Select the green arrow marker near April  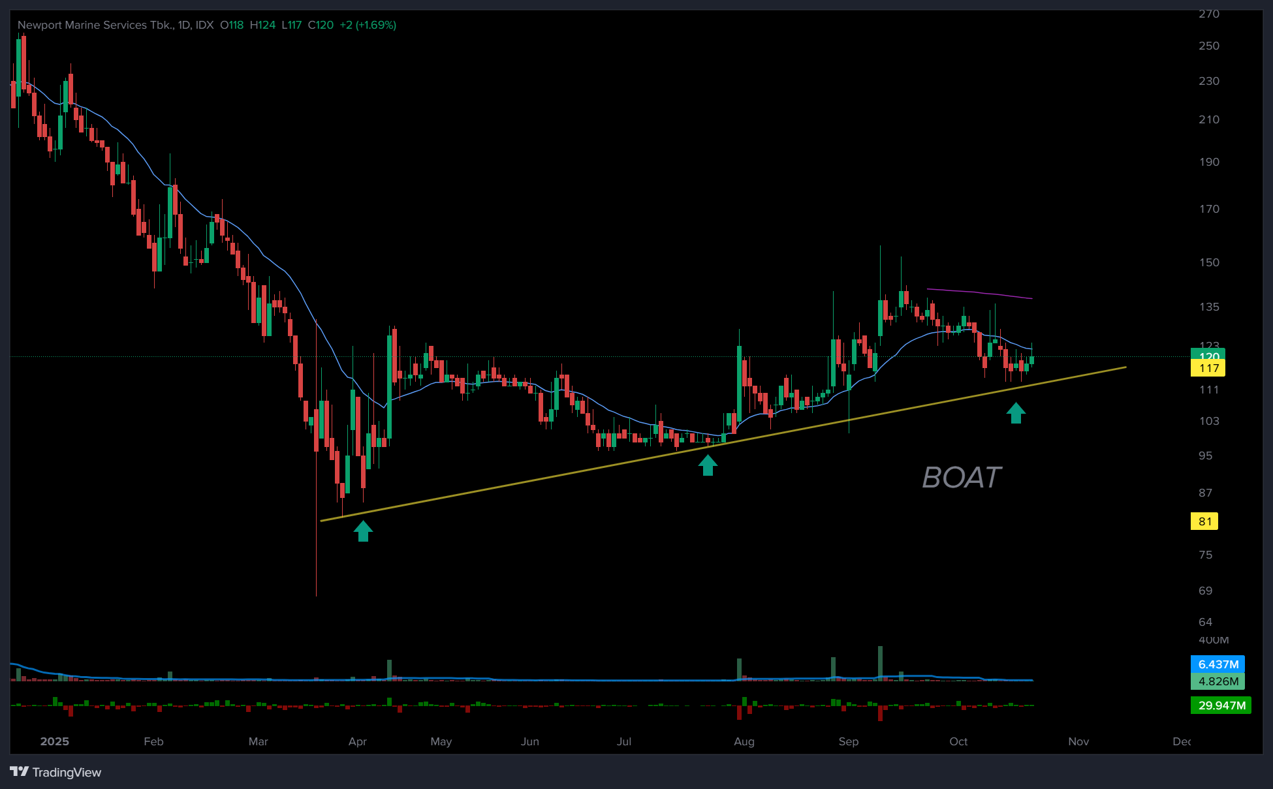(363, 531)
